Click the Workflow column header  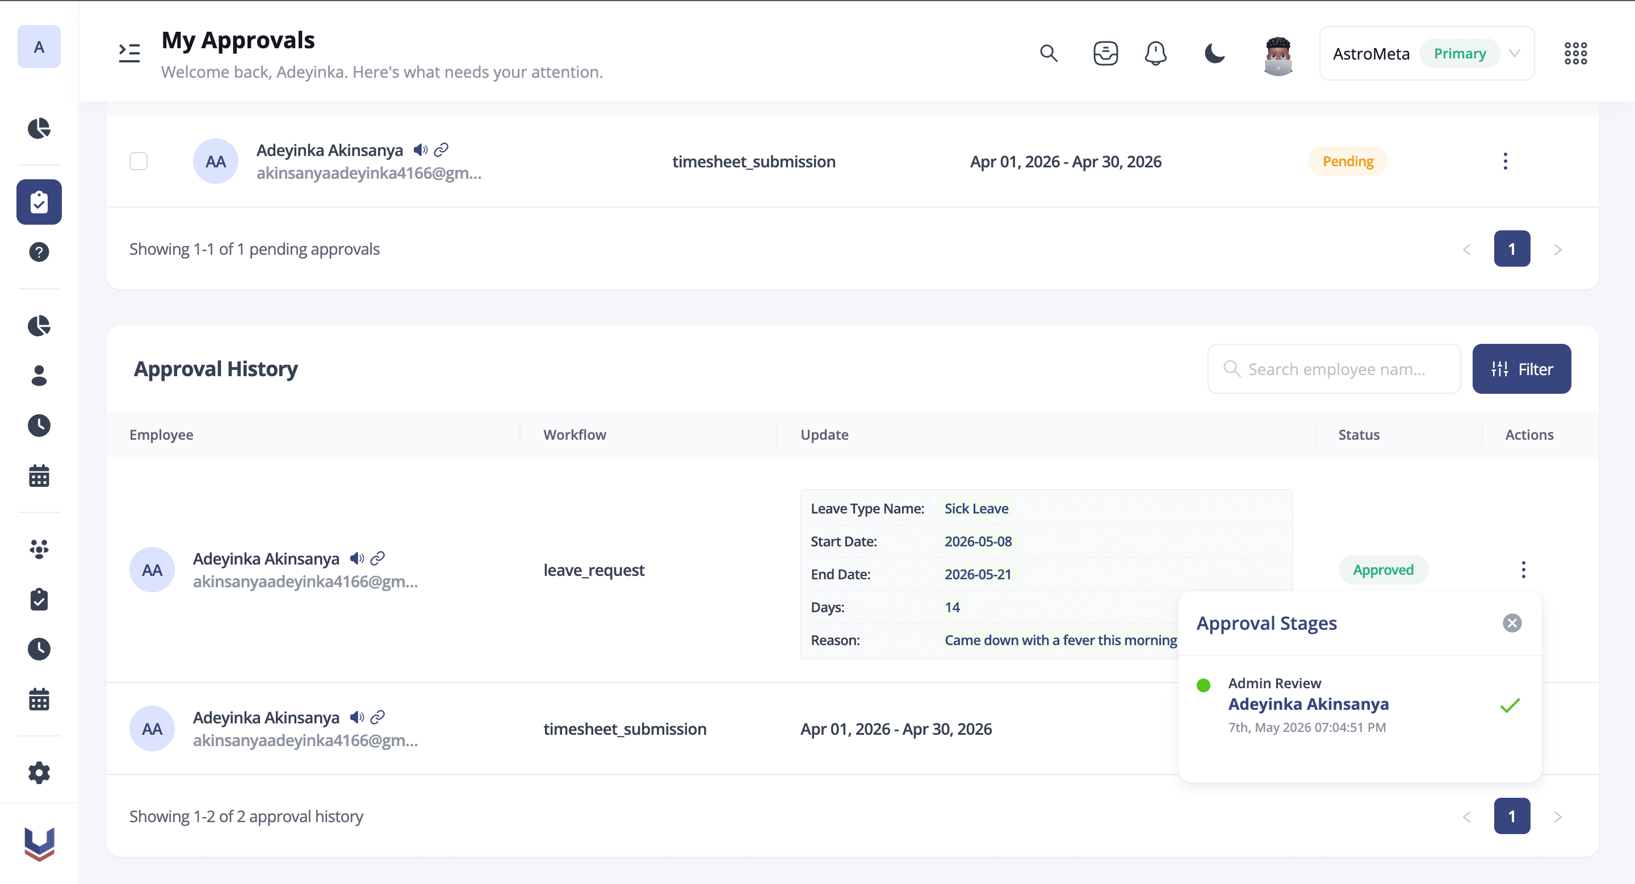[x=575, y=435]
